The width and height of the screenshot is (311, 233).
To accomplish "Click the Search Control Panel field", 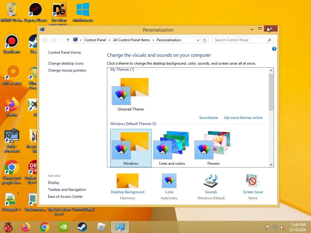I will (x=243, y=40).
